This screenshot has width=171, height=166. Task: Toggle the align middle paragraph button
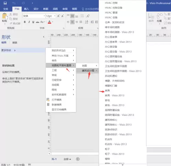pos(72,16)
